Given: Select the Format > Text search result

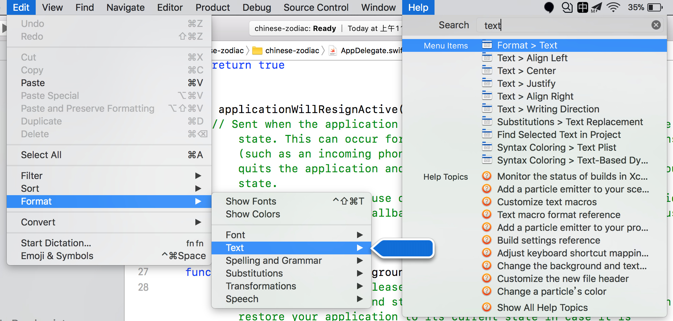Looking at the screenshot, I should click(x=535, y=45).
